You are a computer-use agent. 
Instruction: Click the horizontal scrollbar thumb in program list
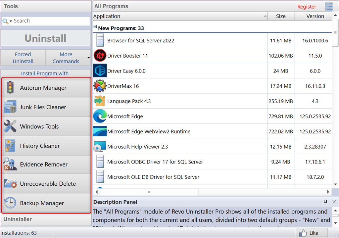click(x=149, y=192)
